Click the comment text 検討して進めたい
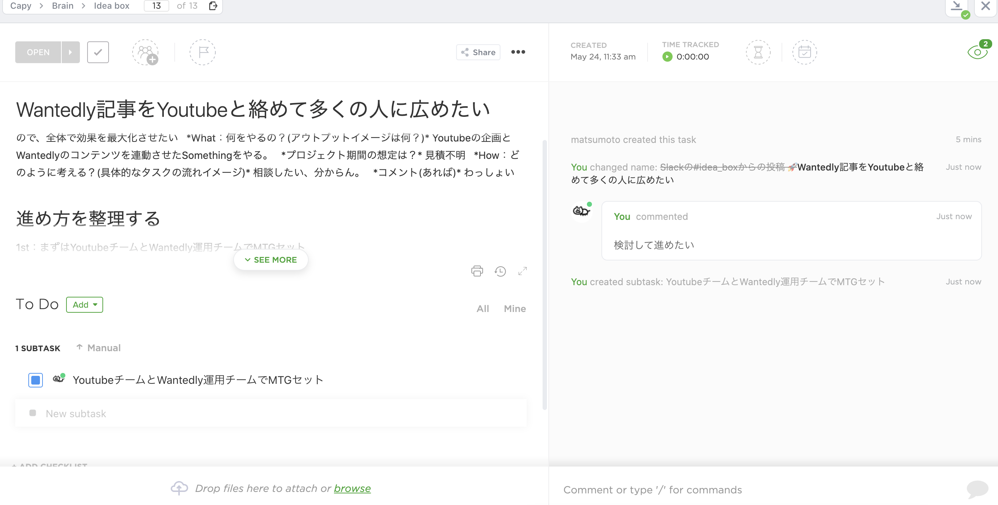Screen dimensions: 998x505 point(654,245)
